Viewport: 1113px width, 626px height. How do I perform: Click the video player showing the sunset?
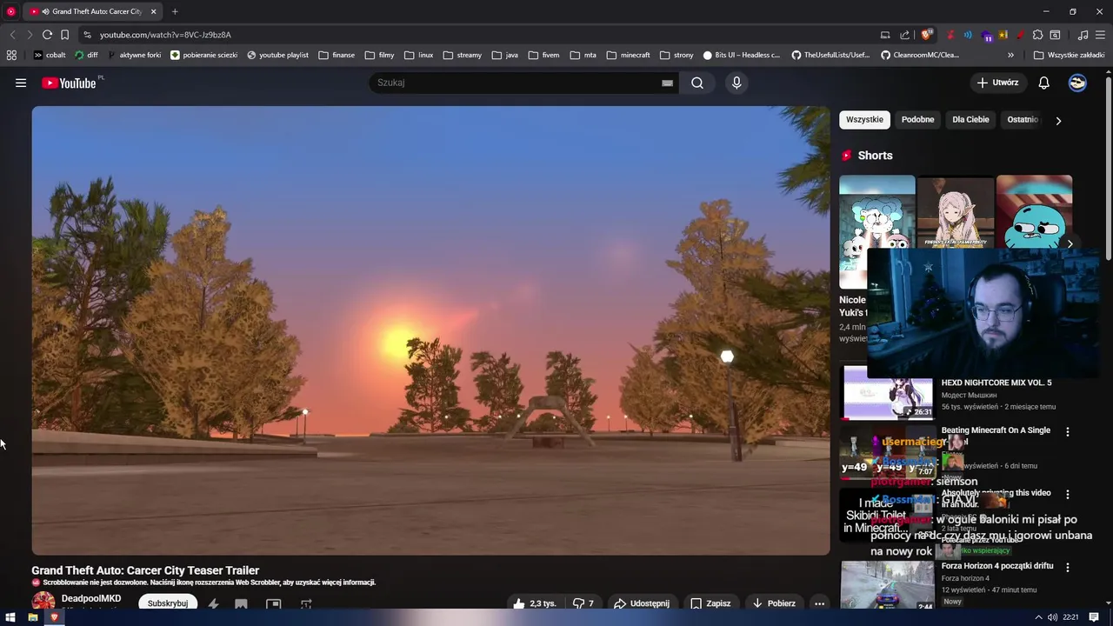pos(431,330)
